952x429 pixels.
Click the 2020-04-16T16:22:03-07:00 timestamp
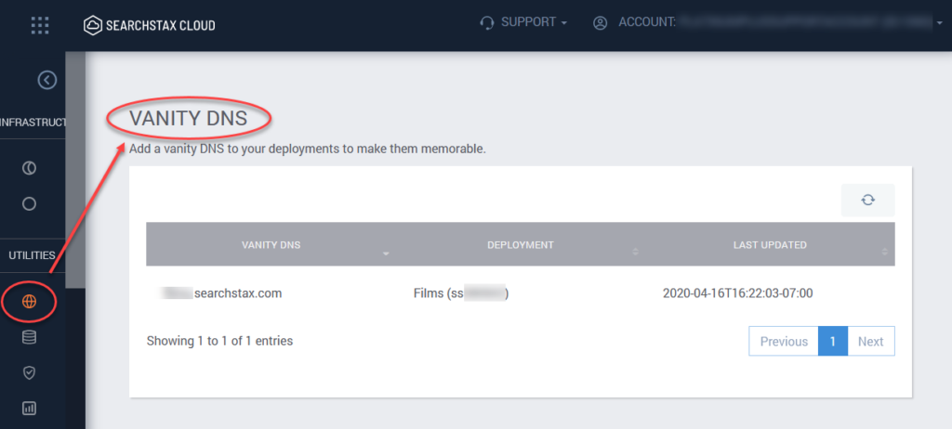tap(737, 293)
